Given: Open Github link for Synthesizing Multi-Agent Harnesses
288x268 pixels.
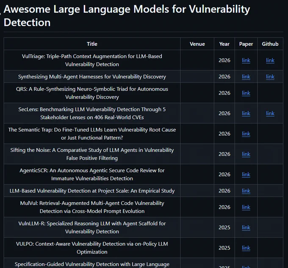Looking at the screenshot, I should point(270,77).
